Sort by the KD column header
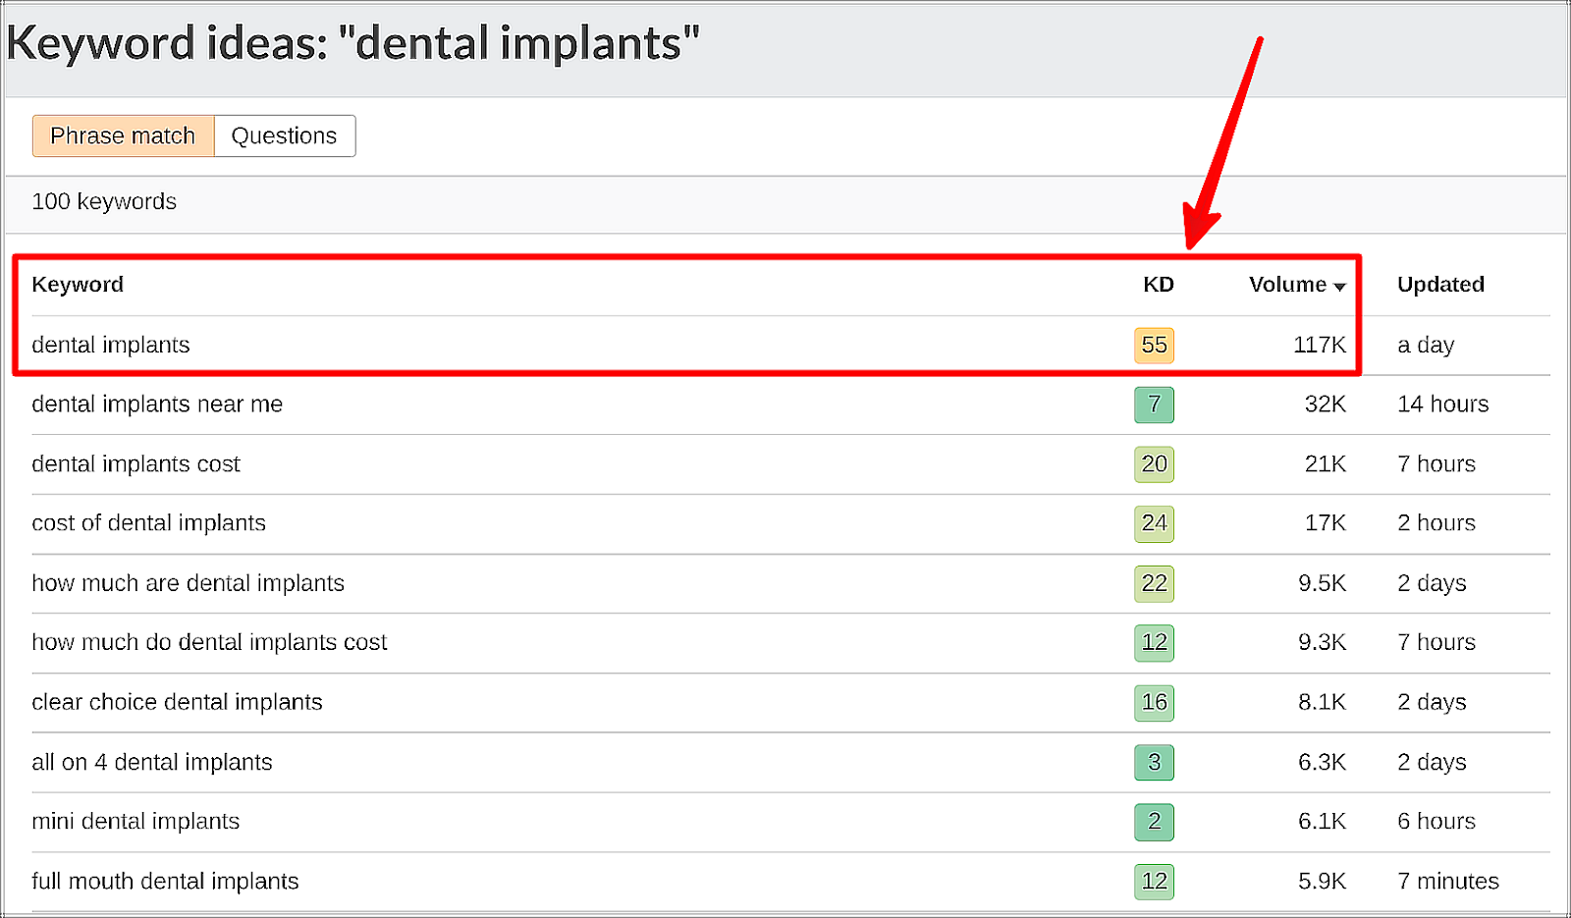Viewport: 1571px width, 918px height. [1158, 285]
